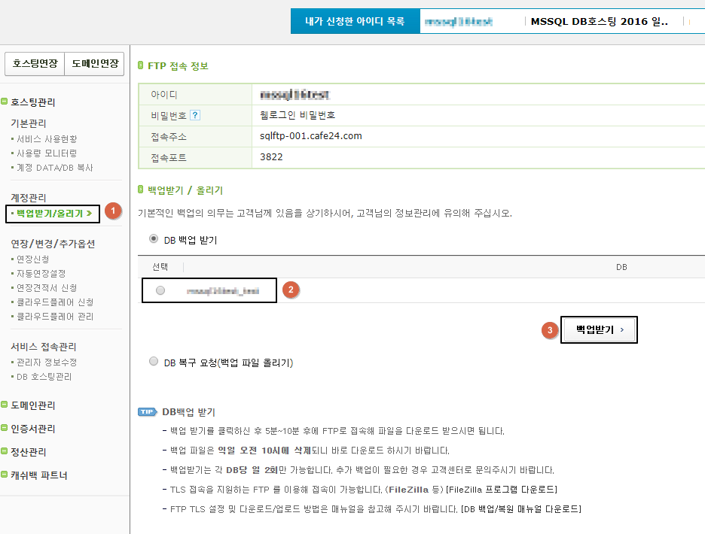Go to 사용량 모니터링 page
The height and width of the screenshot is (534, 705).
click(47, 153)
